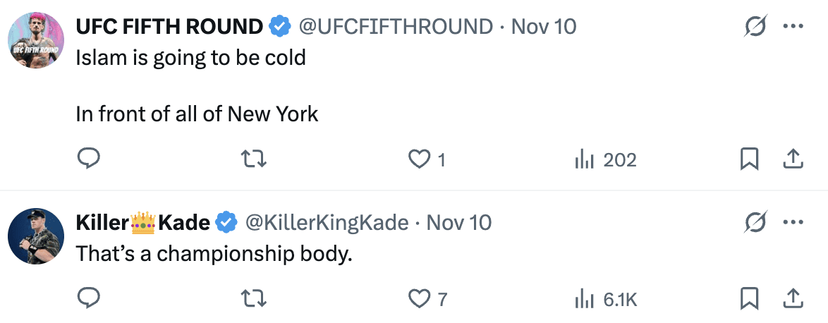
Task: Open more options for UFC FIFTH ROUND tweet
Action: [793, 27]
